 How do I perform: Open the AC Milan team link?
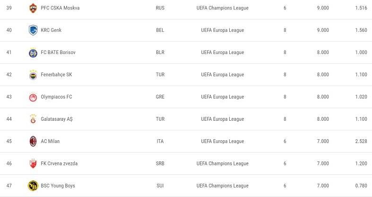pos(50,141)
